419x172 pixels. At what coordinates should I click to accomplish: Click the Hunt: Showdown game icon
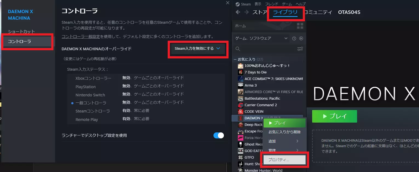point(240,164)
